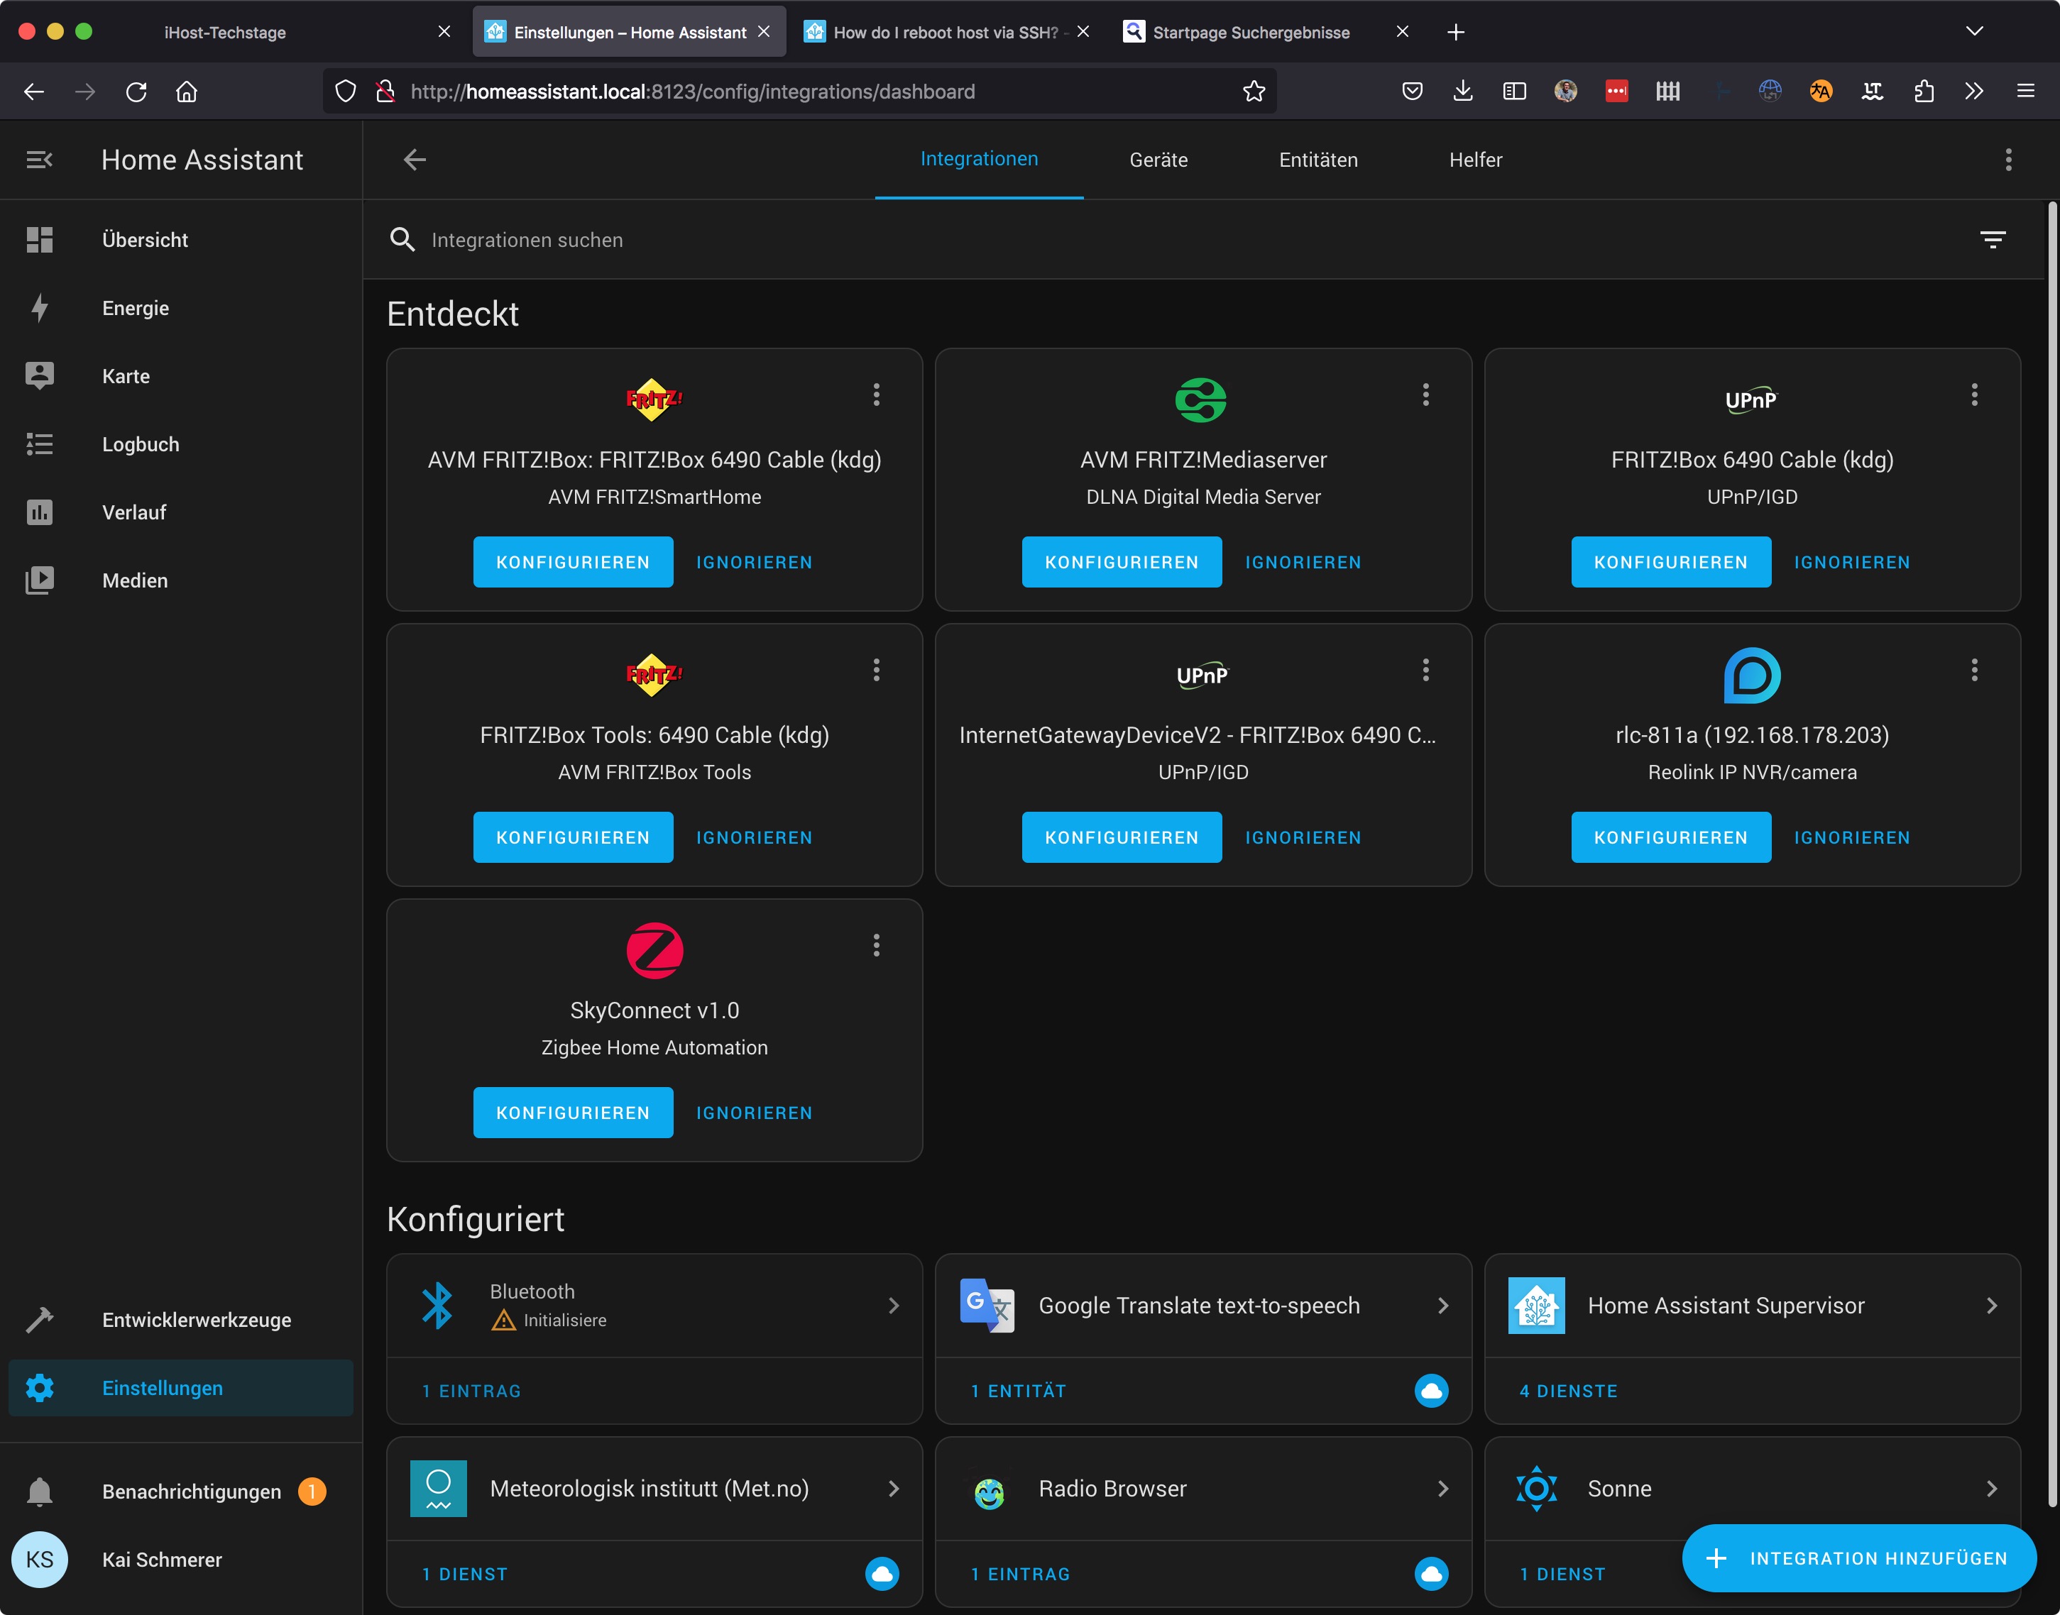Click the filter icon next to search

click(x=1992, y=240)
